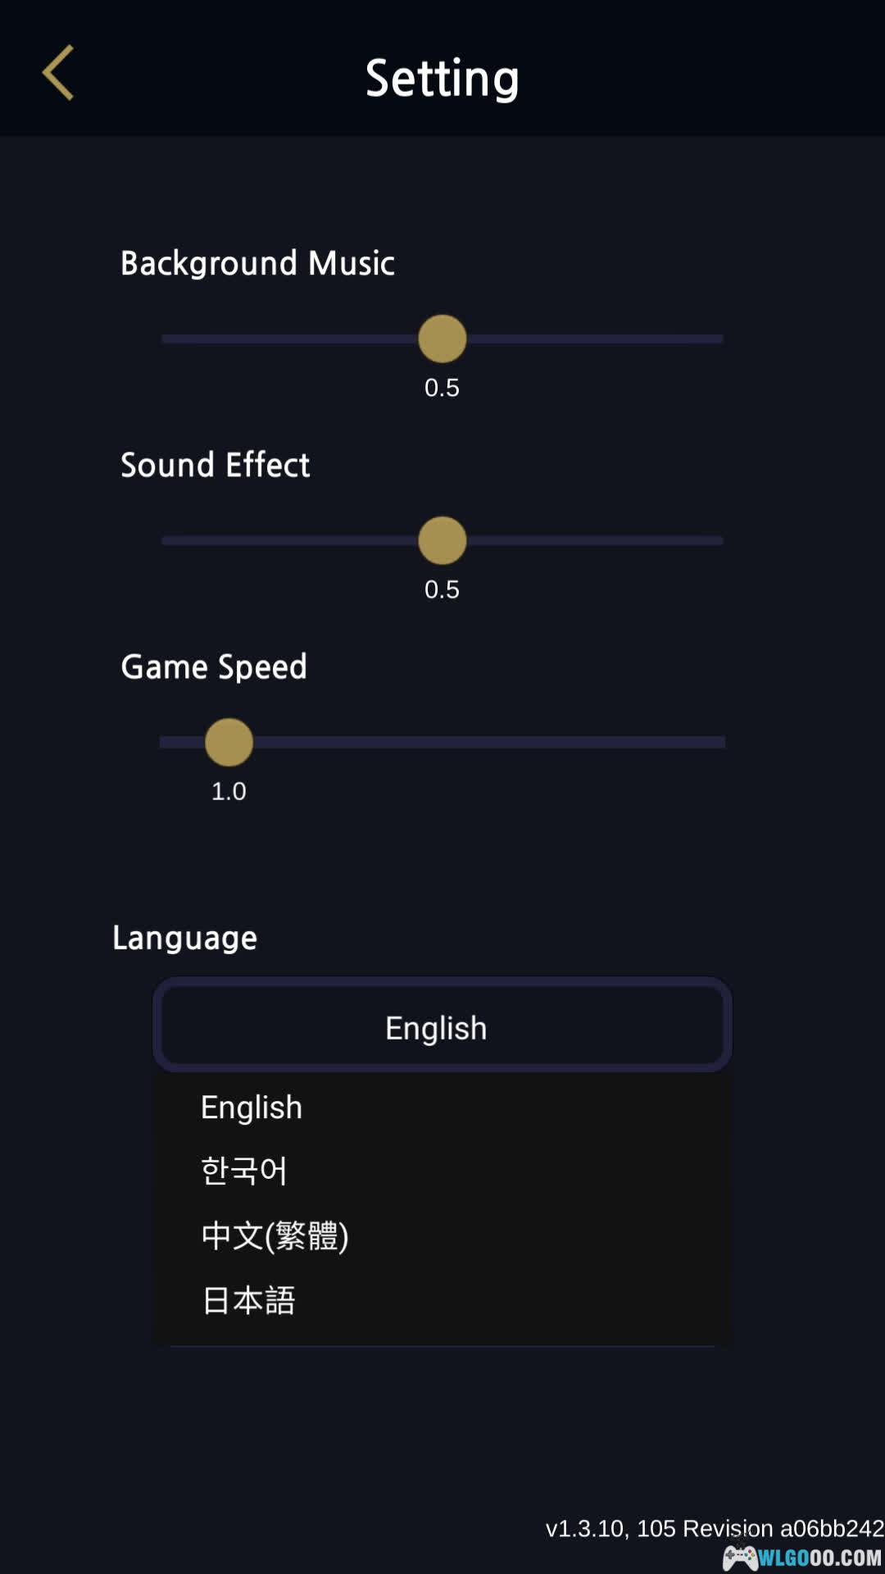Click the Background Music value 0.5 label

(442, 388)
